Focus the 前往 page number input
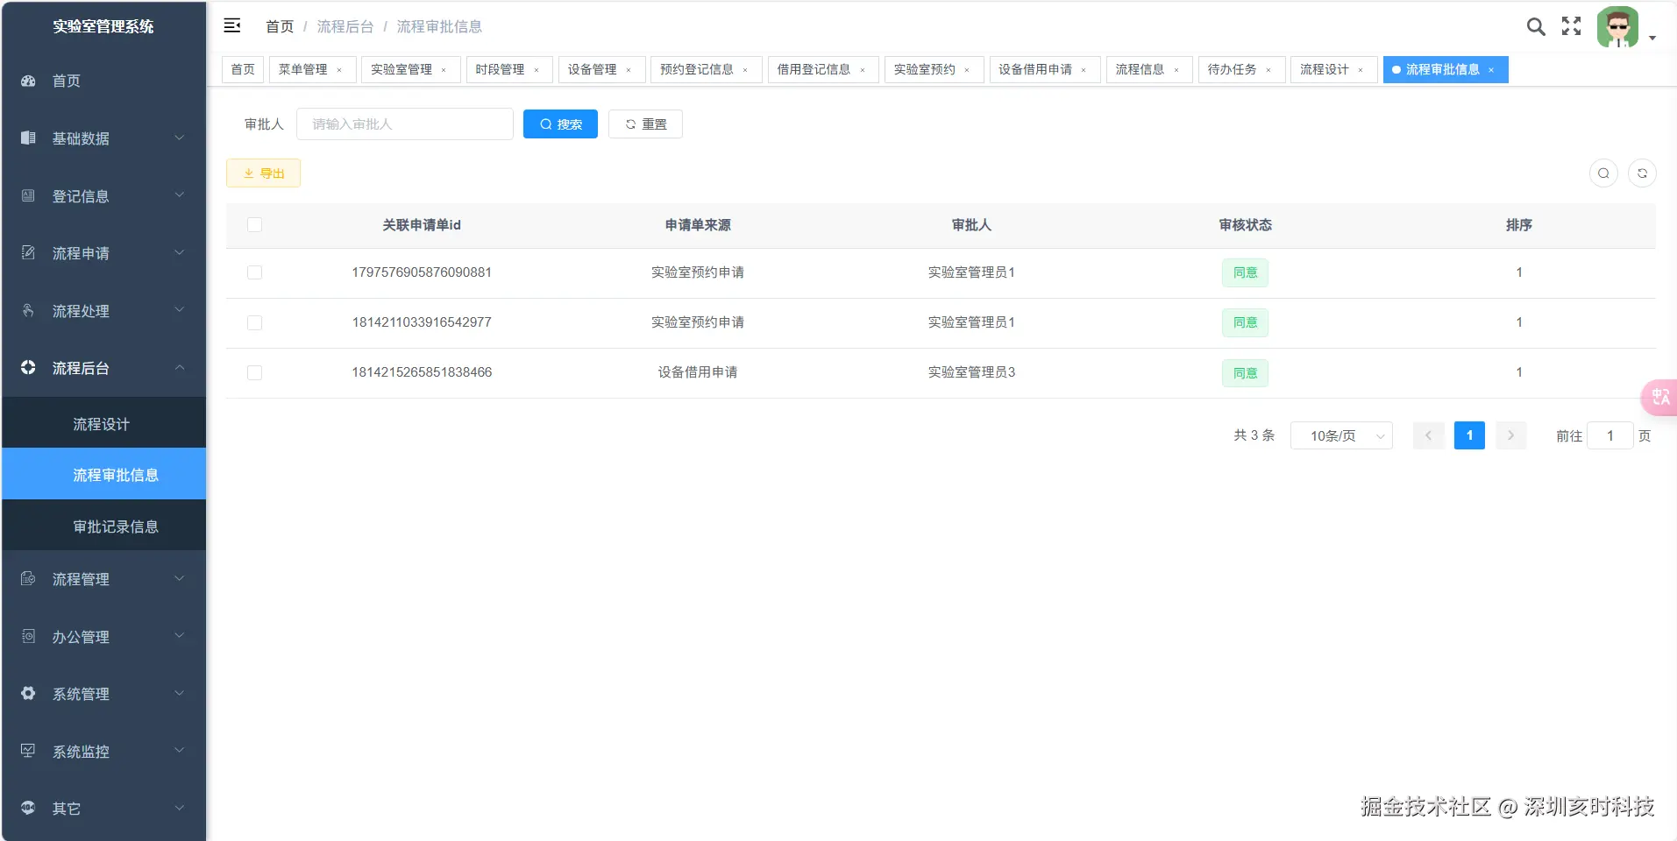The width and height of the screenshot is (1677, 841). click(x=1609, y=435)
